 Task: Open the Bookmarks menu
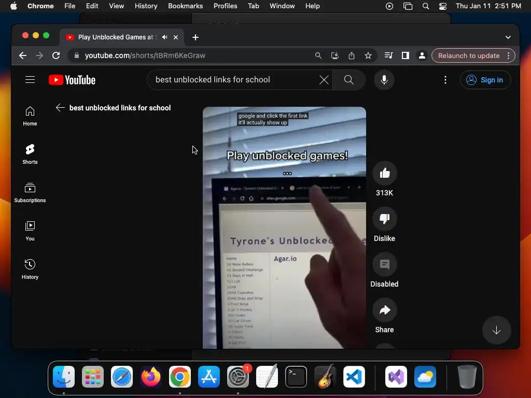tap(185, 6)
